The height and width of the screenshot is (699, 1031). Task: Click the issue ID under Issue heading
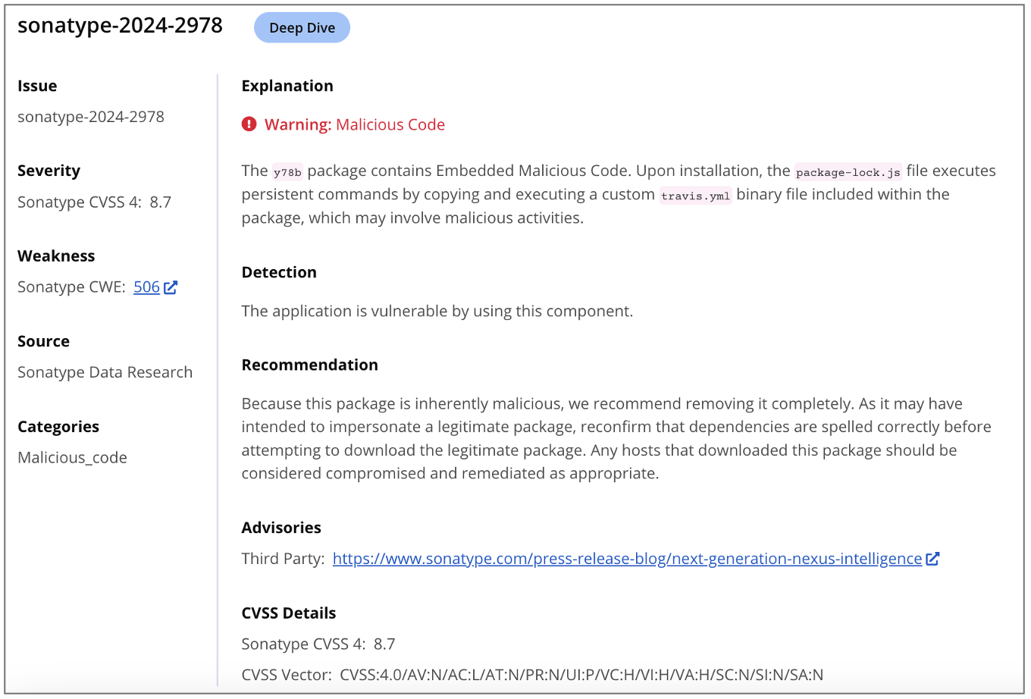click(x=91, y=117)
